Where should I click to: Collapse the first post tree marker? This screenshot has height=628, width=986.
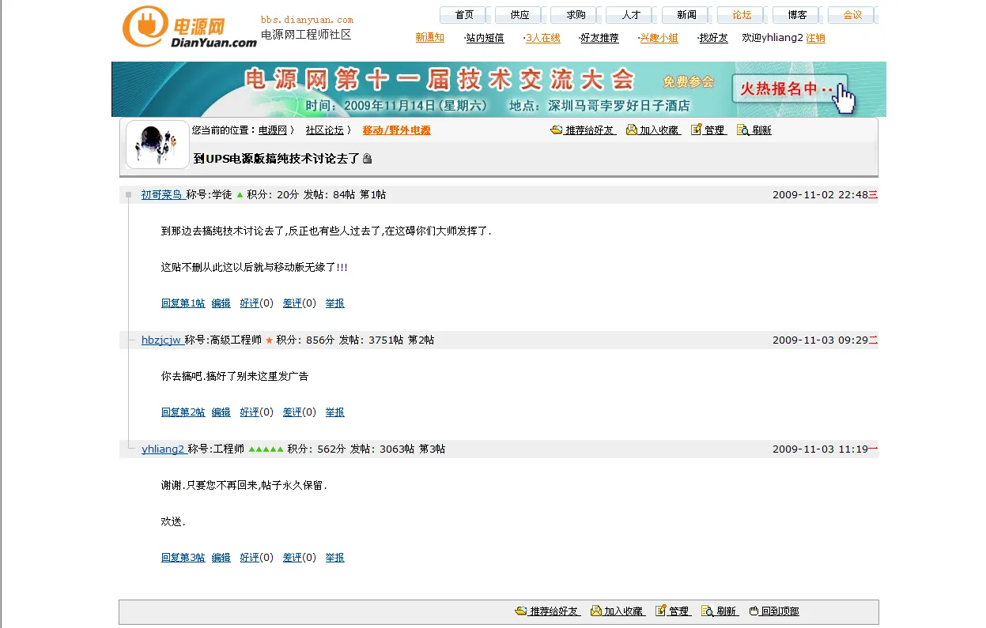coord(128,194)
